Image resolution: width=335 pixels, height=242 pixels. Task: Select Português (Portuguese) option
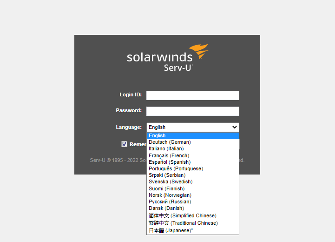click(193, 168)
